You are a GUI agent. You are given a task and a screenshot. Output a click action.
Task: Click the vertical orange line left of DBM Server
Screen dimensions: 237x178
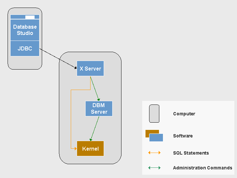(x=71, y=119)
